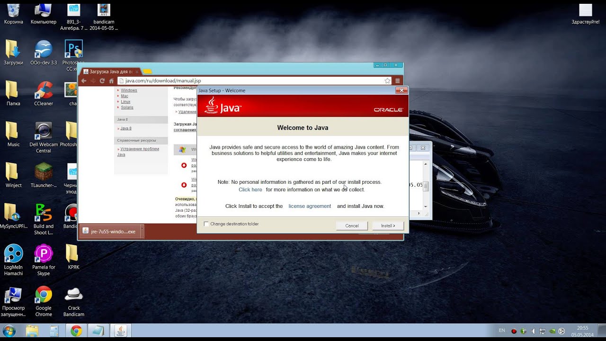Open the Linux link in sidebar
This screenshot has height=341, width=606.
pyautogui.click(x=125, y=101)
